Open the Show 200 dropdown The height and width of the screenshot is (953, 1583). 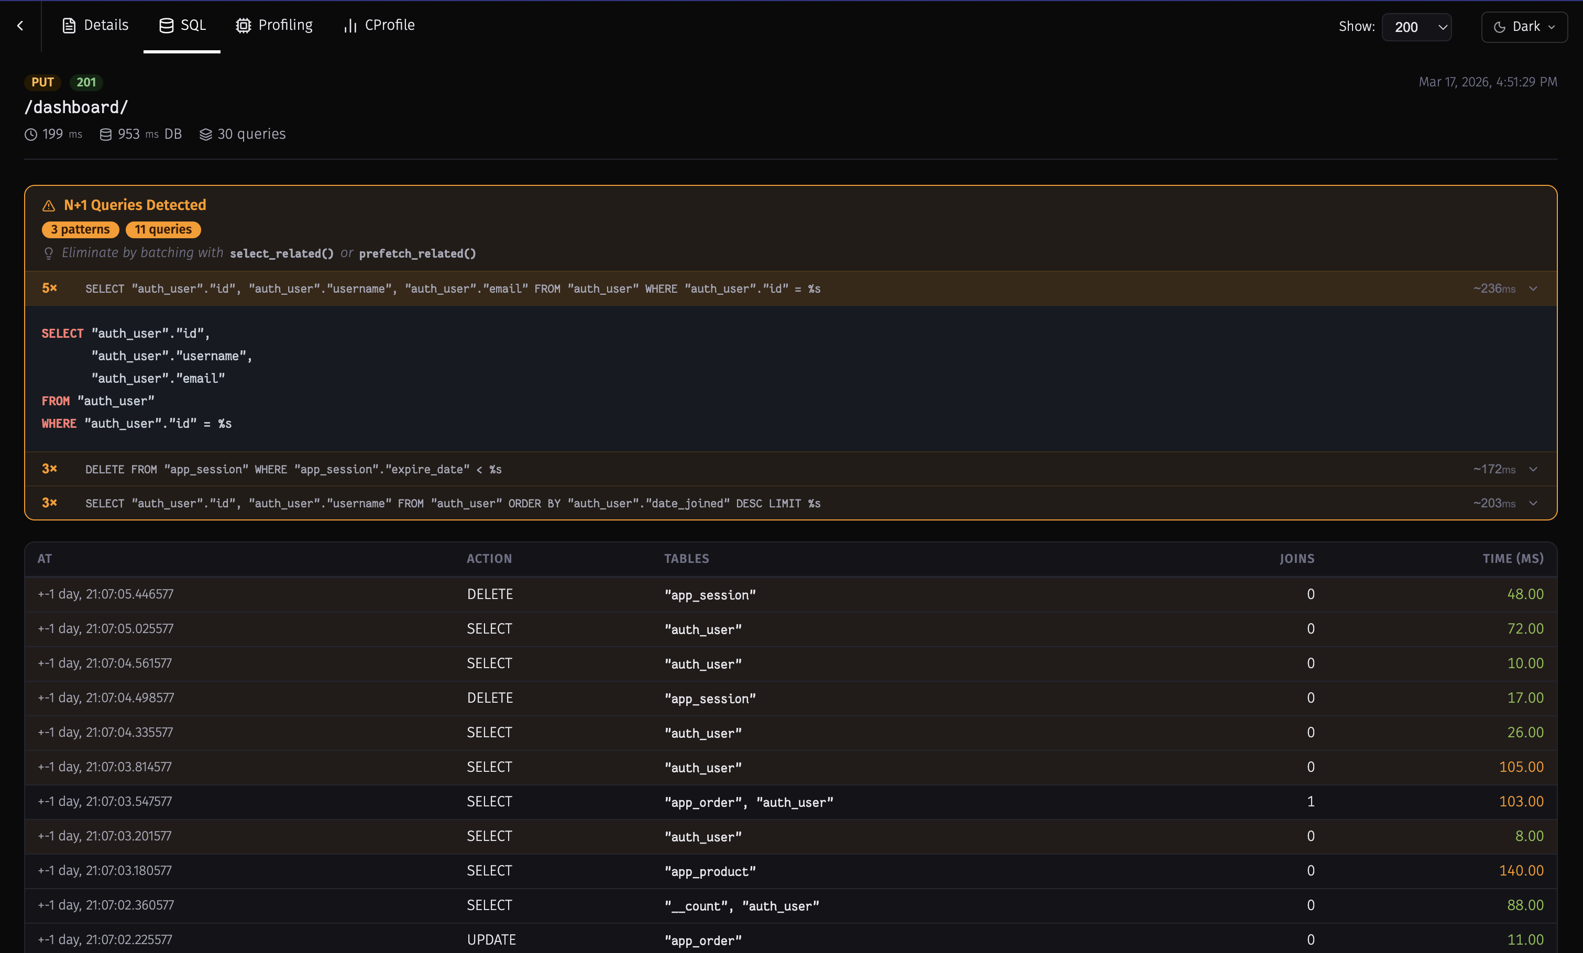pyautogui.click(x=1416, y=27)
